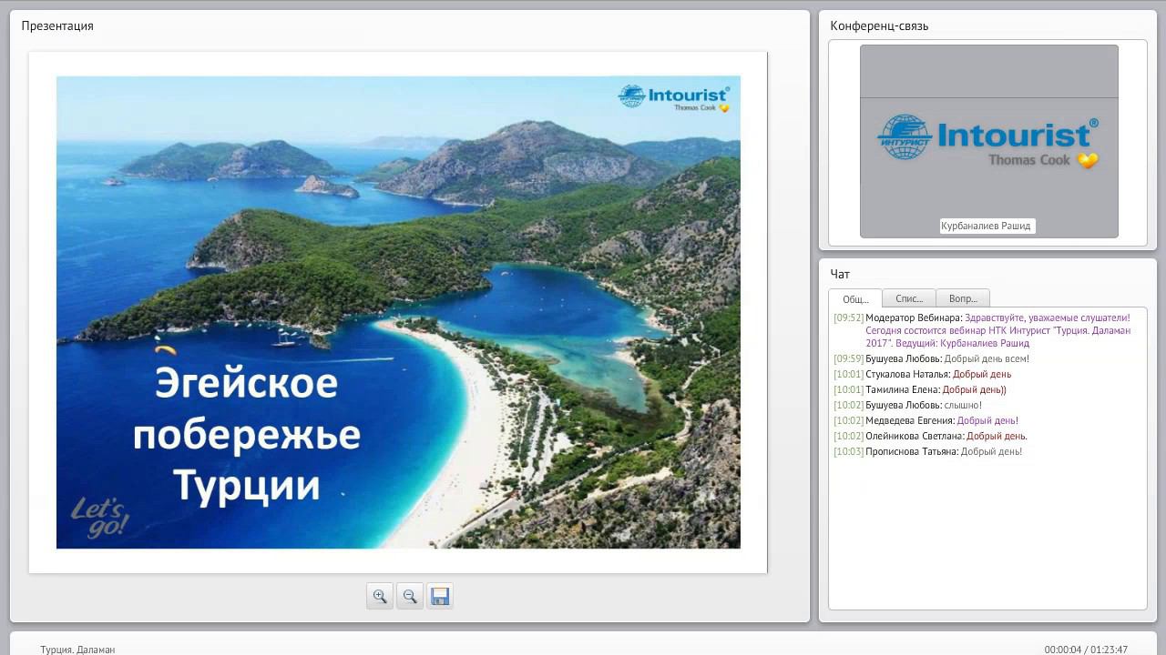1166x655 pixels.
Task: Click Прописнова Татьяна's chat message
Action: click(928, 451)
